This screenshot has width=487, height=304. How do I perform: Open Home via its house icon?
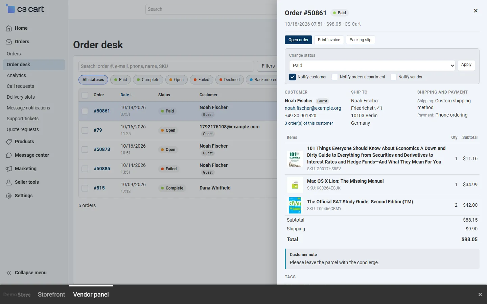[x=9, y=28]
